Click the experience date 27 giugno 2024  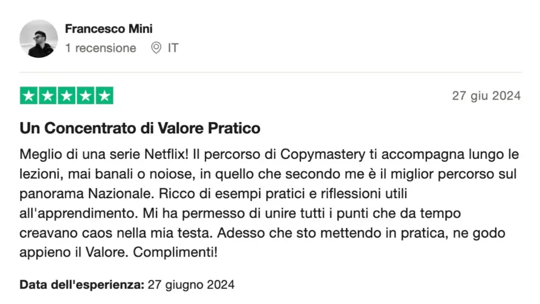click(191, 285)
